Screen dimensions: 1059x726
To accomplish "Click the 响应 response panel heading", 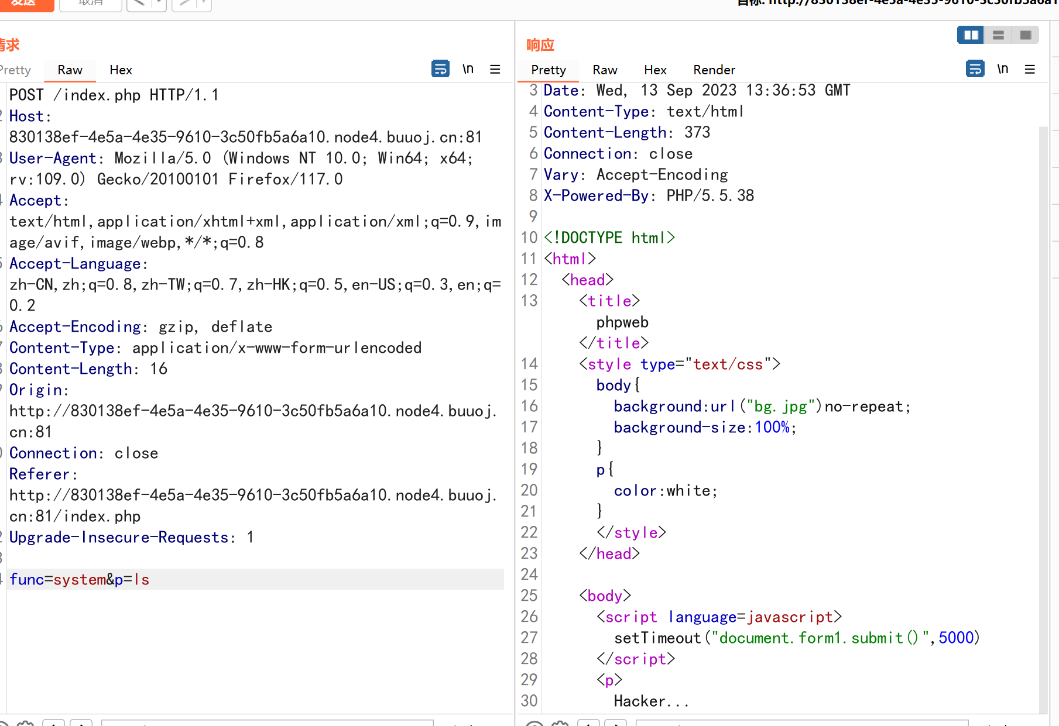I will pos(540,45).
